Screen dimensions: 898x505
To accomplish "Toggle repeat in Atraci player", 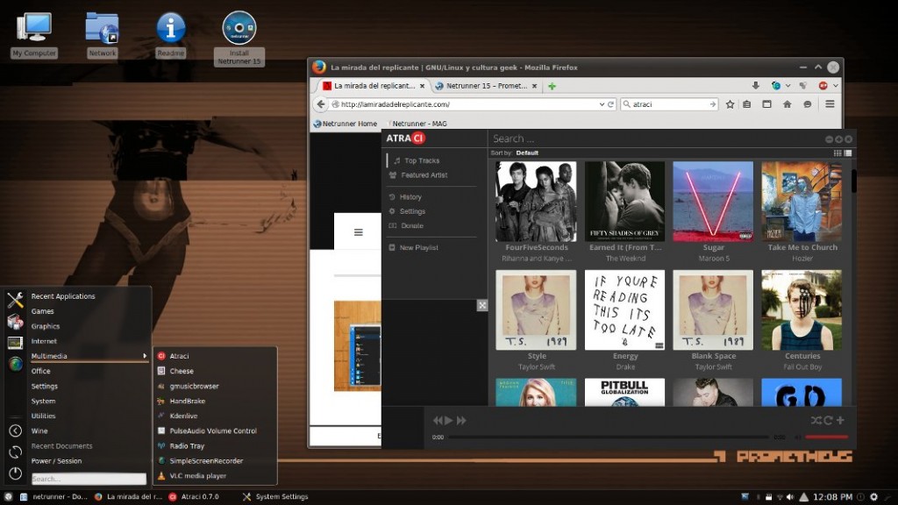I will [828, 420].
